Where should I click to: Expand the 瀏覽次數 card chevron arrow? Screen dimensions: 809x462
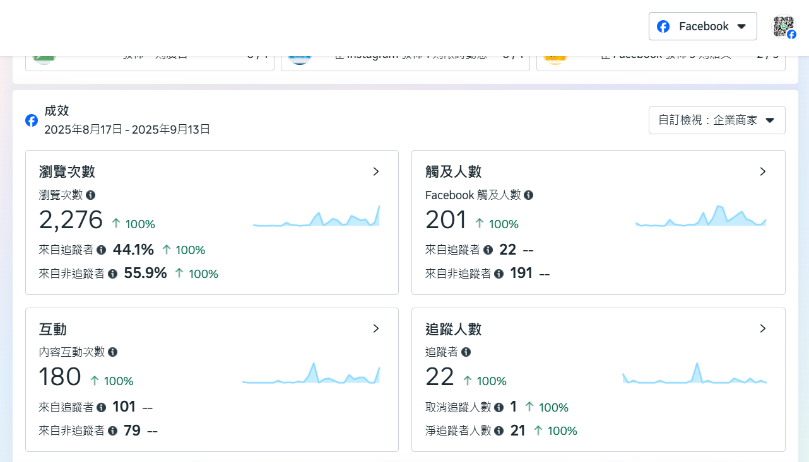click(376, 171)
